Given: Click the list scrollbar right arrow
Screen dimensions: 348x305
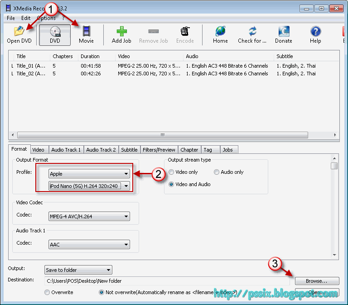Looking at the screenshot, I should tap(335, 135).
